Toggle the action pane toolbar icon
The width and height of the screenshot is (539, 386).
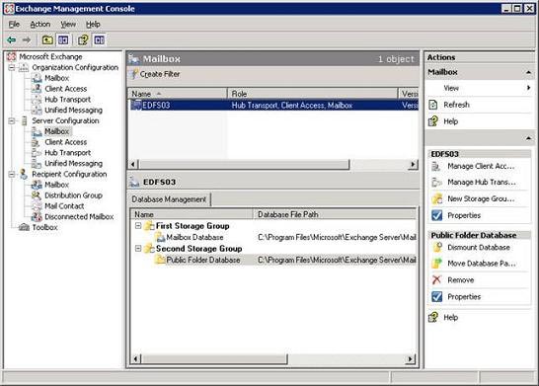[x=99, y=40]
